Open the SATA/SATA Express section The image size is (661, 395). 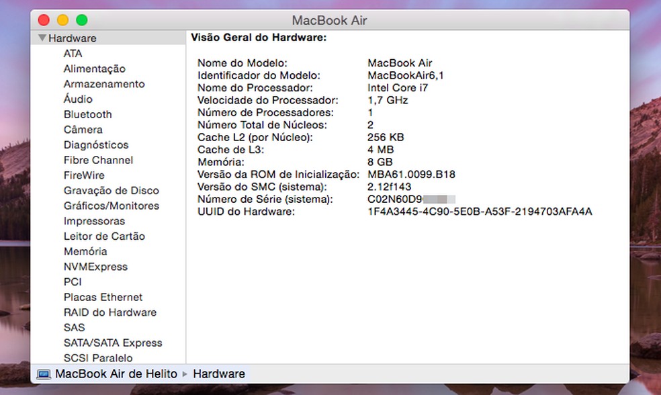pos(113,343)
